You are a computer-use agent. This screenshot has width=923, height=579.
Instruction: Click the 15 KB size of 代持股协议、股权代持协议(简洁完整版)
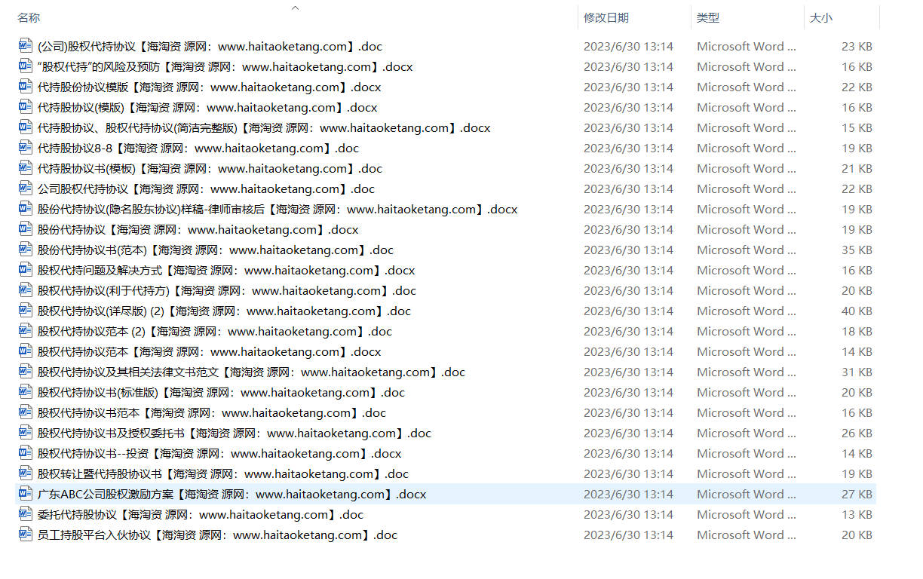[x=857, y=127]
